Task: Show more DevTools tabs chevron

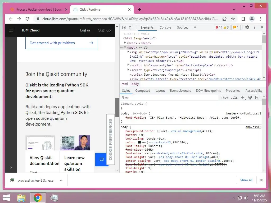Action: click(195, 27)
